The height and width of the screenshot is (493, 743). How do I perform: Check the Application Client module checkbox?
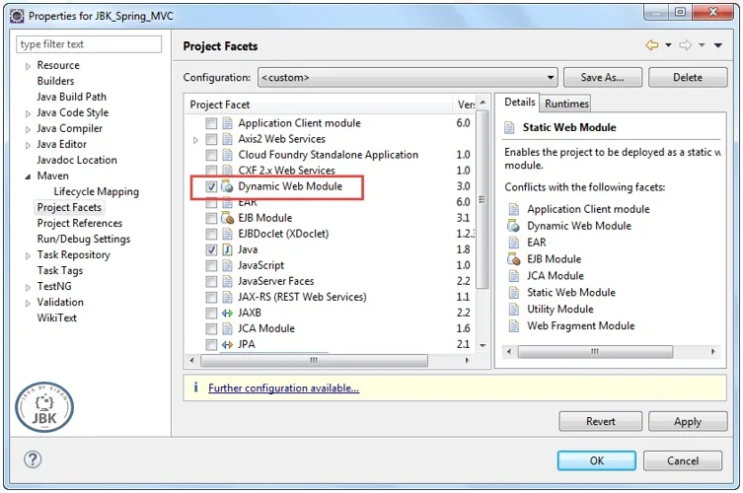coord(211,123)
